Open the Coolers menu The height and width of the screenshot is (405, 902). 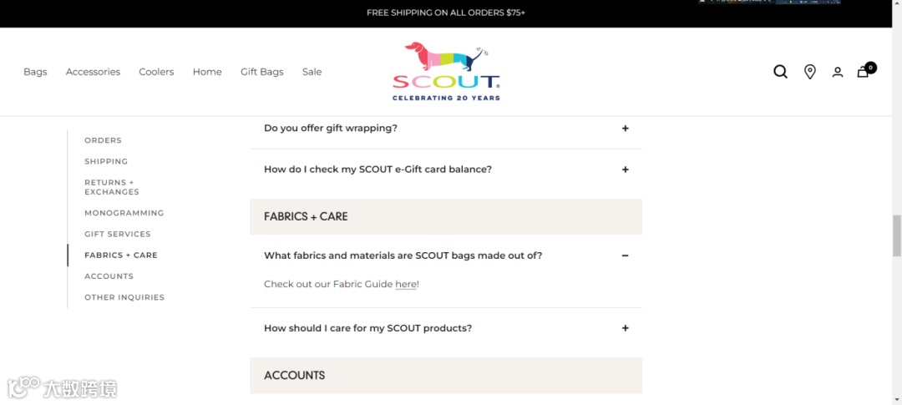156,72
